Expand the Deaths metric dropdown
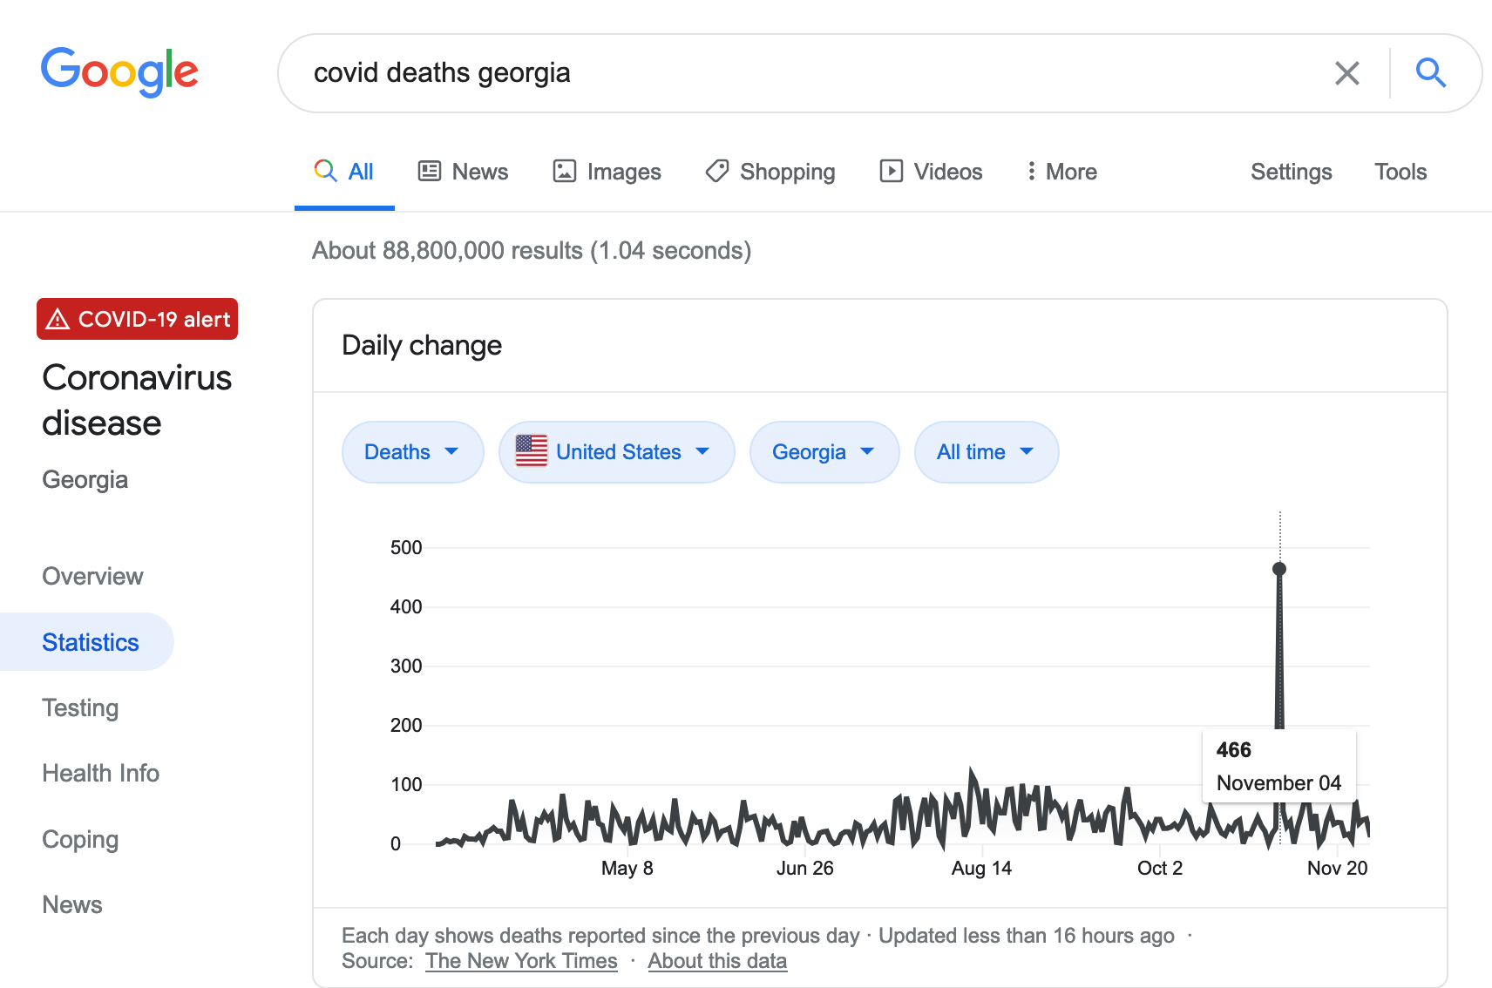Image resolution: width=1492 pixels, height=988 pixels. pos(413,452)
